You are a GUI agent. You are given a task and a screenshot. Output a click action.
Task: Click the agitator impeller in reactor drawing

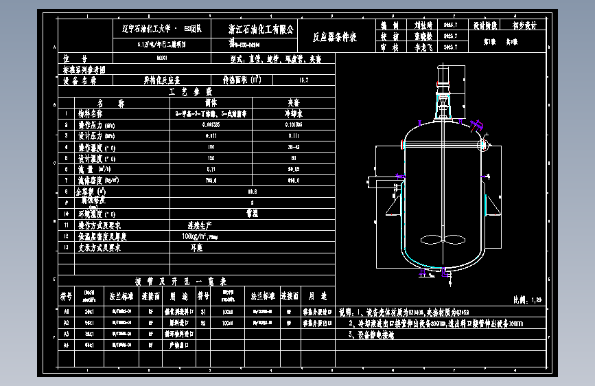click(443, 240)
